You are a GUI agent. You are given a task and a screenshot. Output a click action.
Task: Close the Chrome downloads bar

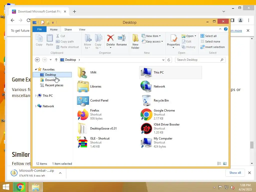click(x=249, y=173)
